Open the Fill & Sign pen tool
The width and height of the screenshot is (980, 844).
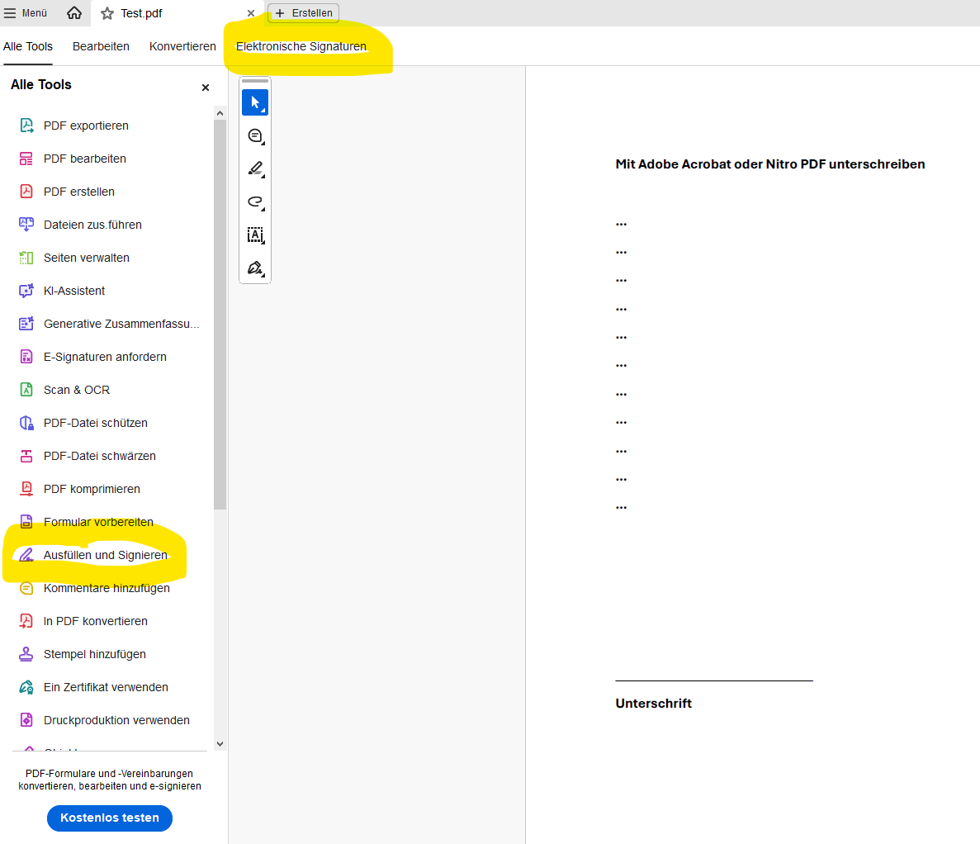pos(254,268)
